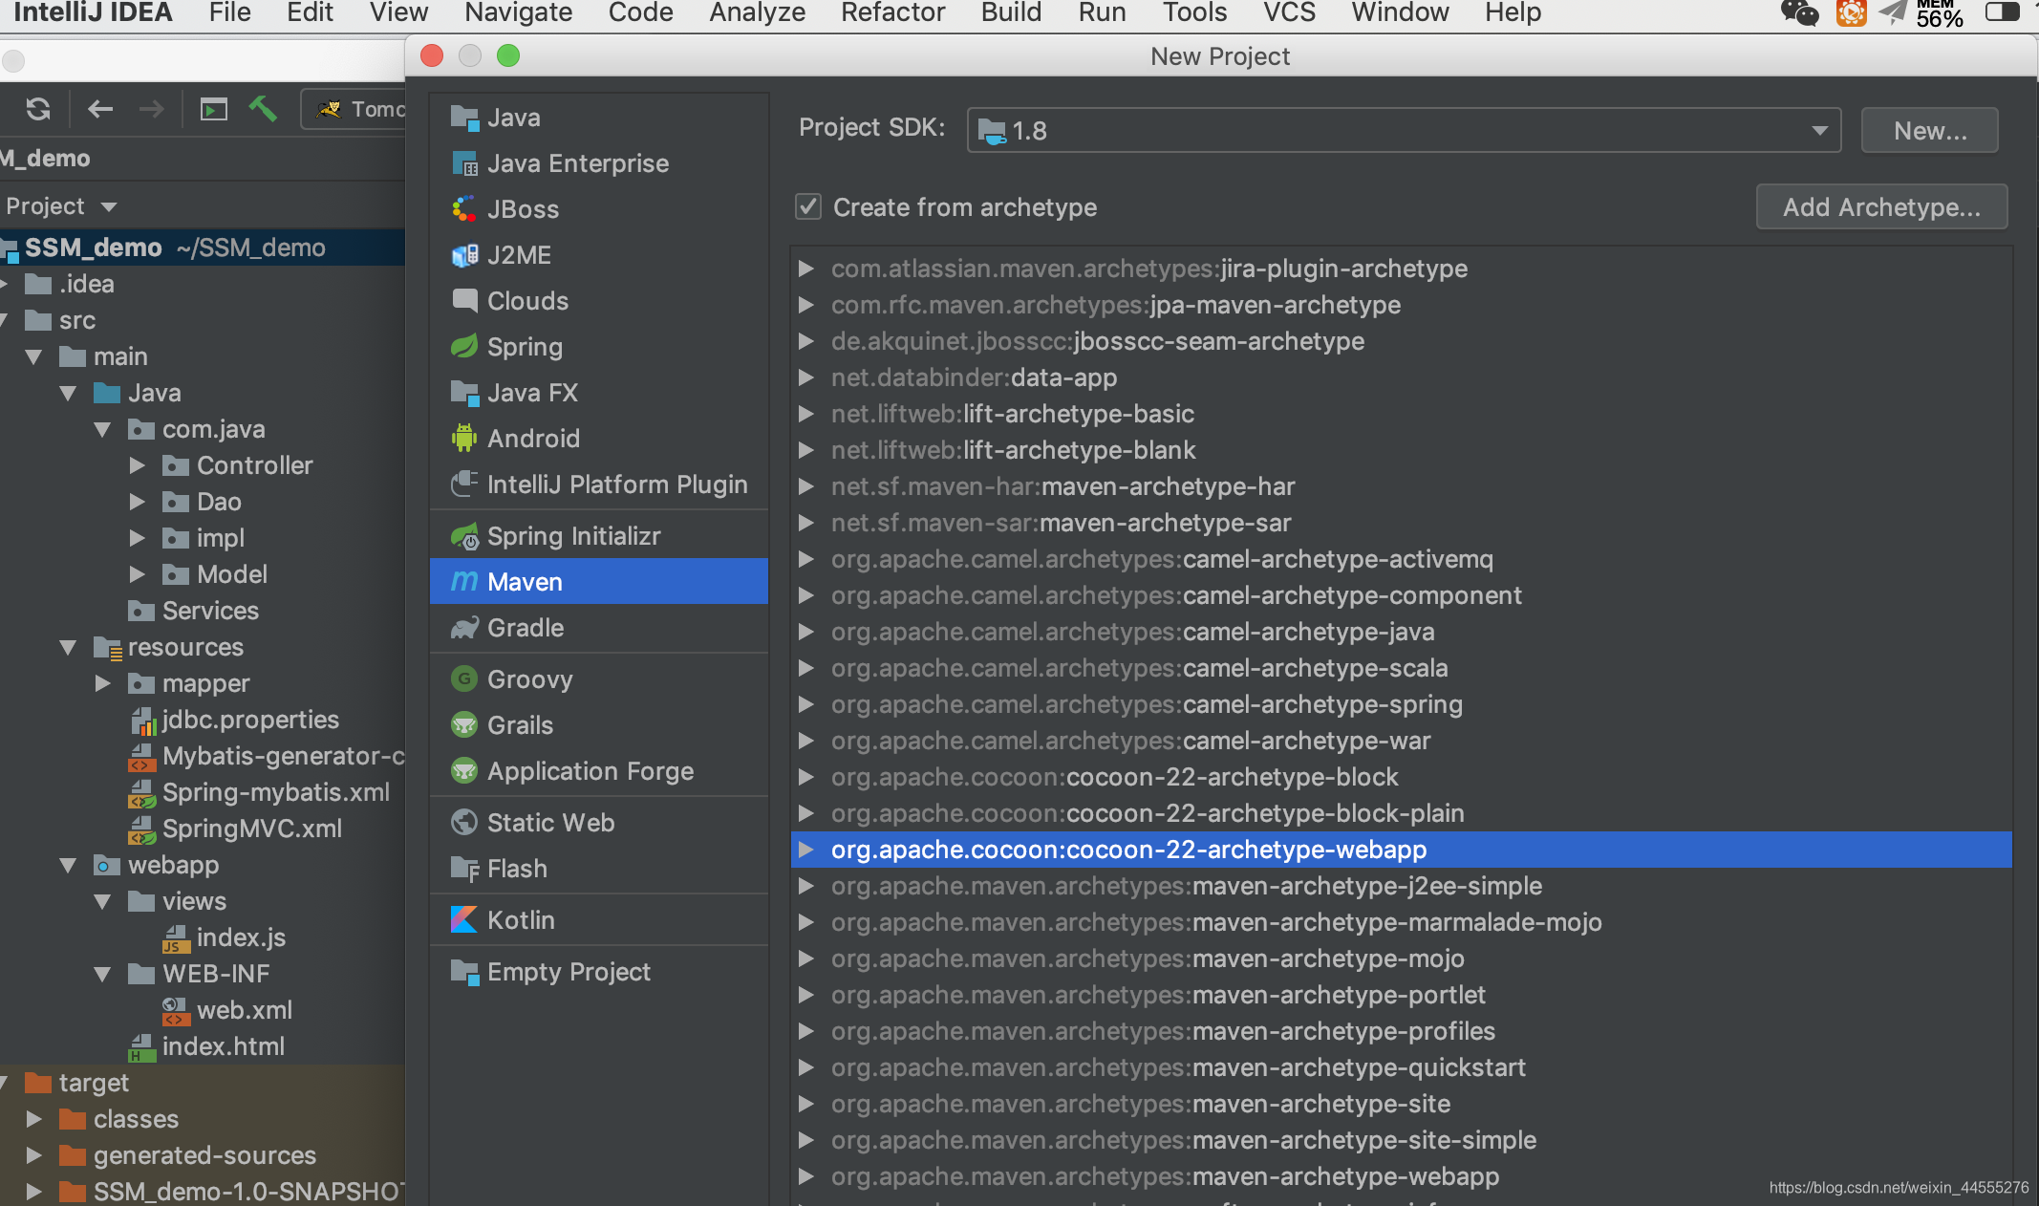The height and width of the screenshot is (1206, 2039).
Task: Open the VCS menu
Action: tap(1289, 13)
